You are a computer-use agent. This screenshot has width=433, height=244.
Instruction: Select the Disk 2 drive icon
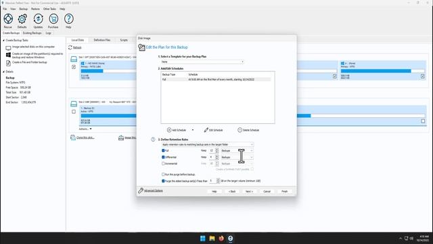[x=74, y=104]
